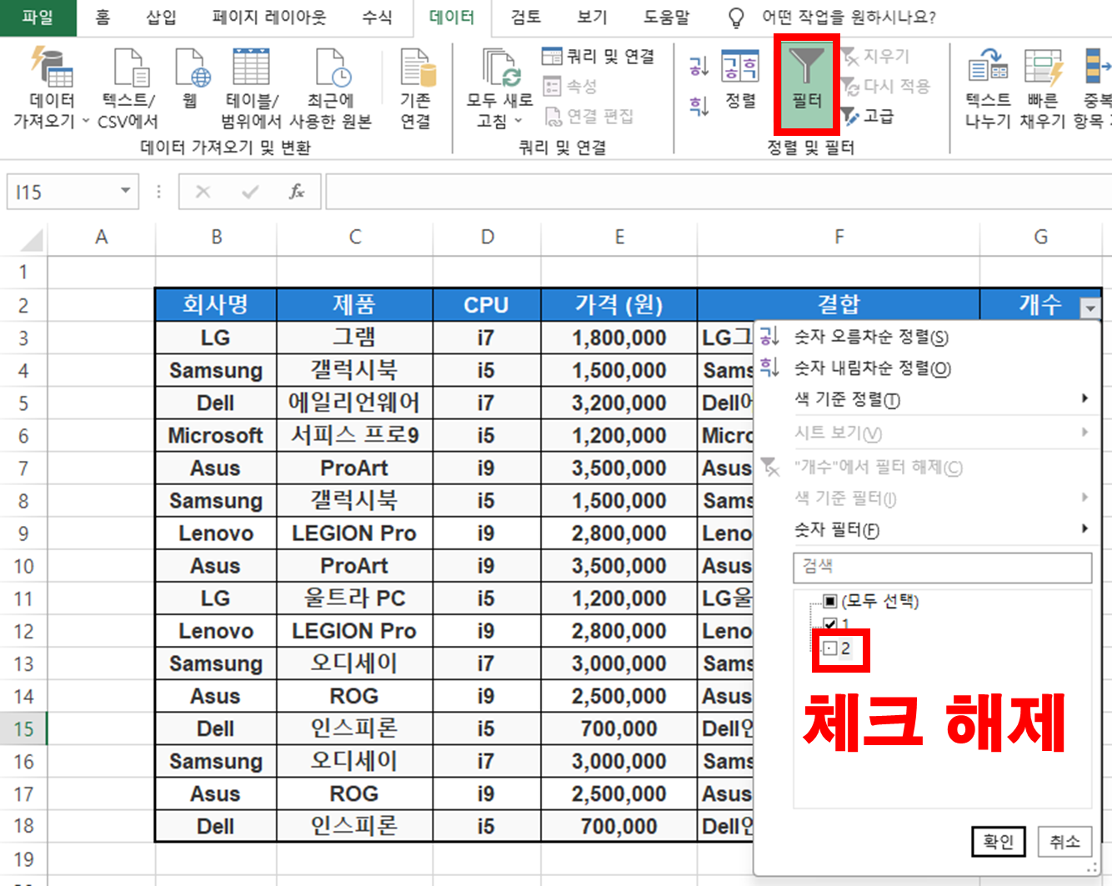Image resolution: width=1112 pixels, height=886 pixels.
Task: Click the cell containing 에일리언웨어
Action: coord(354,403)
